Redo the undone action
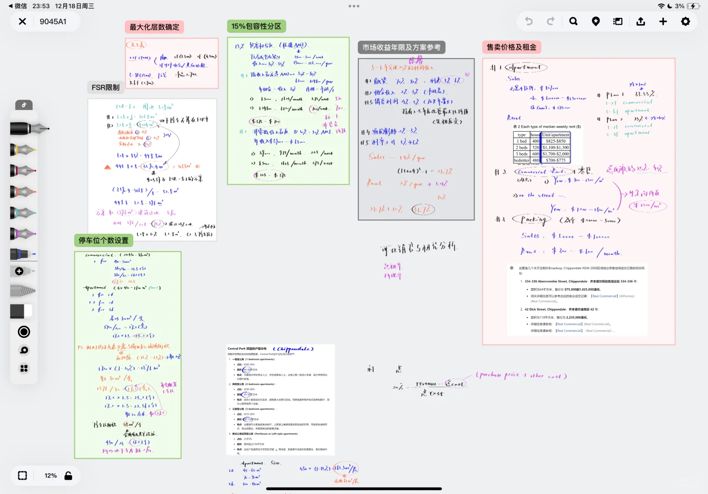 coord(551,21)
